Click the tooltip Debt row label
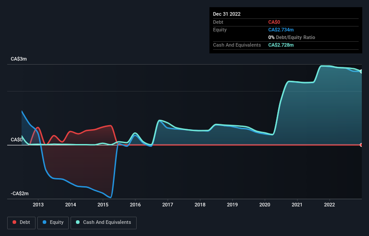Viewport: 369px width, 236px height. point(218,22)
